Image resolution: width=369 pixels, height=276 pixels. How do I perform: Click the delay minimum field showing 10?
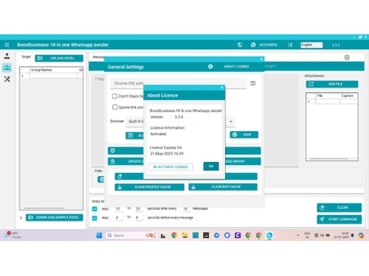click(x=119, y=209)
